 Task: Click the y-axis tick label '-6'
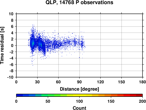click(11, 65)
